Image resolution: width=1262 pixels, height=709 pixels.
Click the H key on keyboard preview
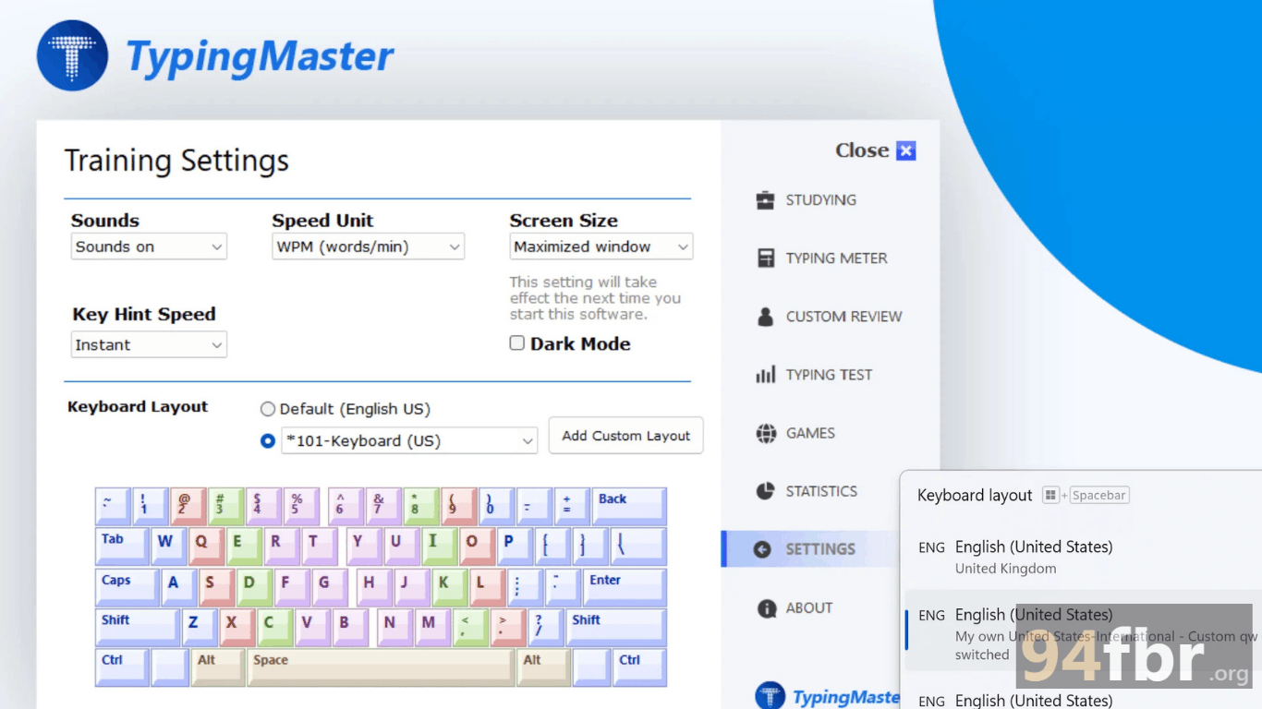click(374, 587)
